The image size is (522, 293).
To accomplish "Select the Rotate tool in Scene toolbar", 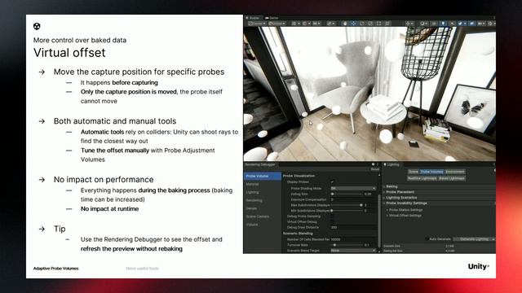I will (362, 24).
